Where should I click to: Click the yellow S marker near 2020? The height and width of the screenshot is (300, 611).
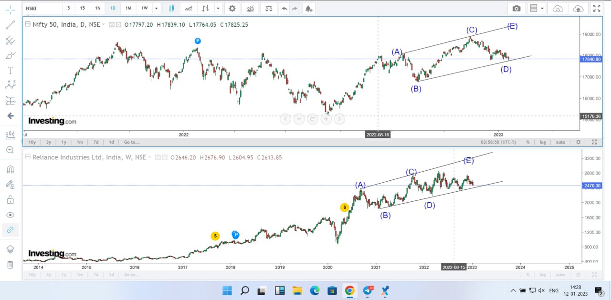coord(344,207)
